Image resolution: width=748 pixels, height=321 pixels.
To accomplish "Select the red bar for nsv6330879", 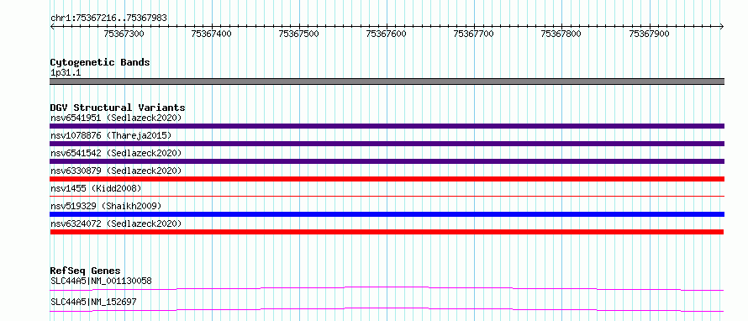I will coord(387,179).
